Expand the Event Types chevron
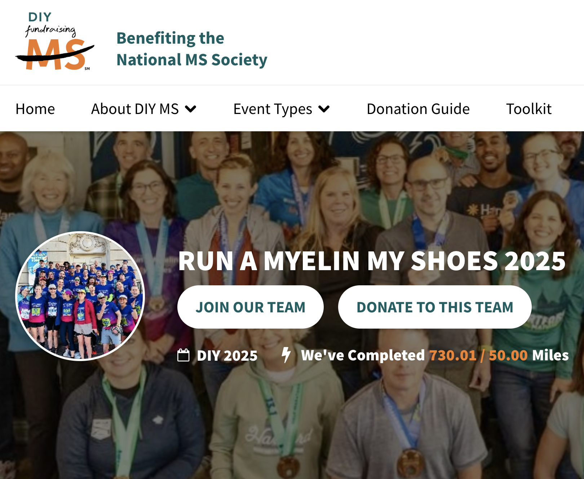584x479 pixels. tap(324, 109)
